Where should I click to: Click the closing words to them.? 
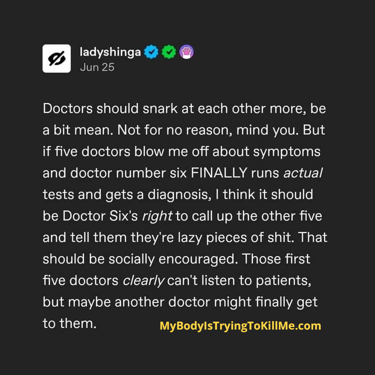click(70, 323)
